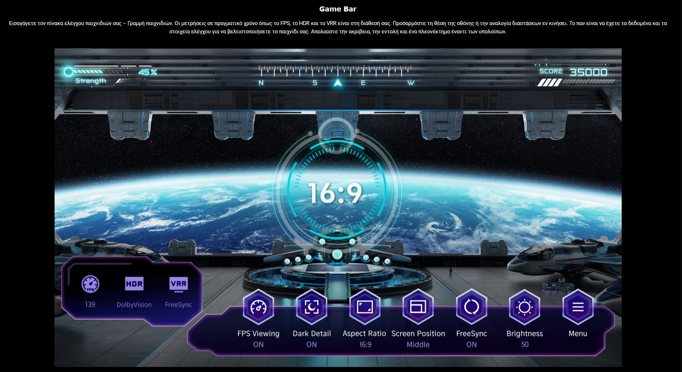
Task: Click the S compass letter
Action: [x=315, y=83]
